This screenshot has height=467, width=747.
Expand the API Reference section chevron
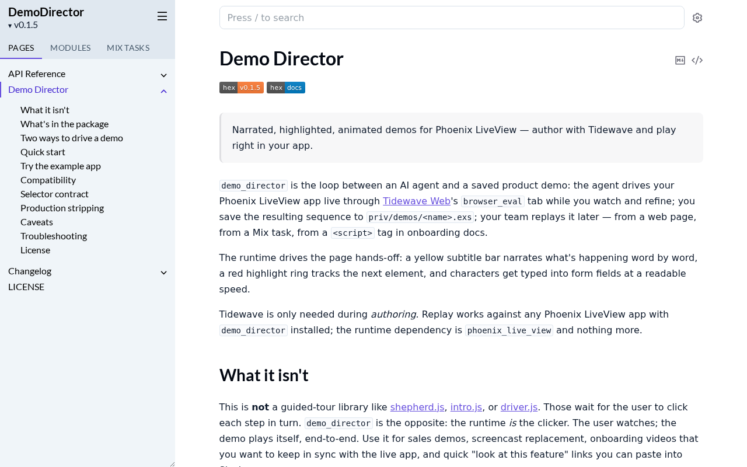coord(164,75)
